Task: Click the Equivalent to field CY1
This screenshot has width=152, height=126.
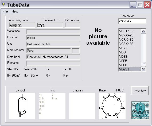Action: click(50, 25)
